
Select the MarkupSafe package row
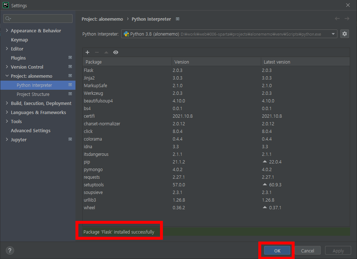coord(216,85)
